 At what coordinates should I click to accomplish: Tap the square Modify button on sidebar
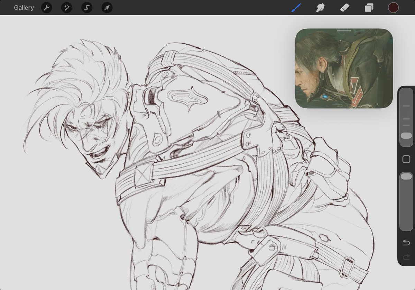pyautogui.click(x=406, y=159)
